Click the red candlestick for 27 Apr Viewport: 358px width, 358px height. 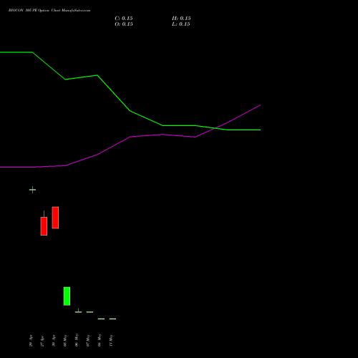(44, 226)
